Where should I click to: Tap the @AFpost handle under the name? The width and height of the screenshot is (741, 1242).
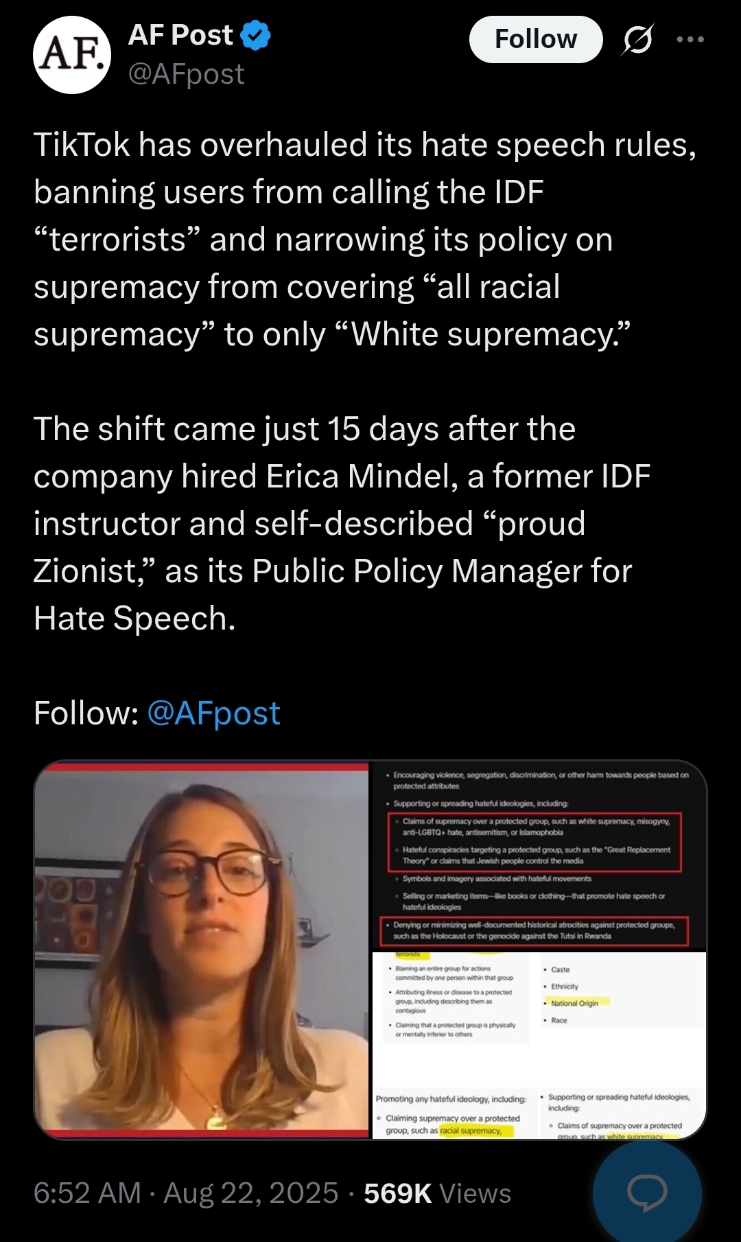[x=187, y=74]
